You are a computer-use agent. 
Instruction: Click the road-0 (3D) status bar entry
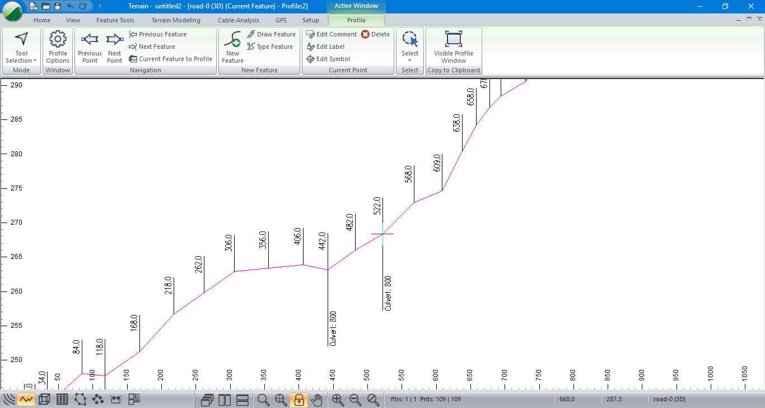670,400
